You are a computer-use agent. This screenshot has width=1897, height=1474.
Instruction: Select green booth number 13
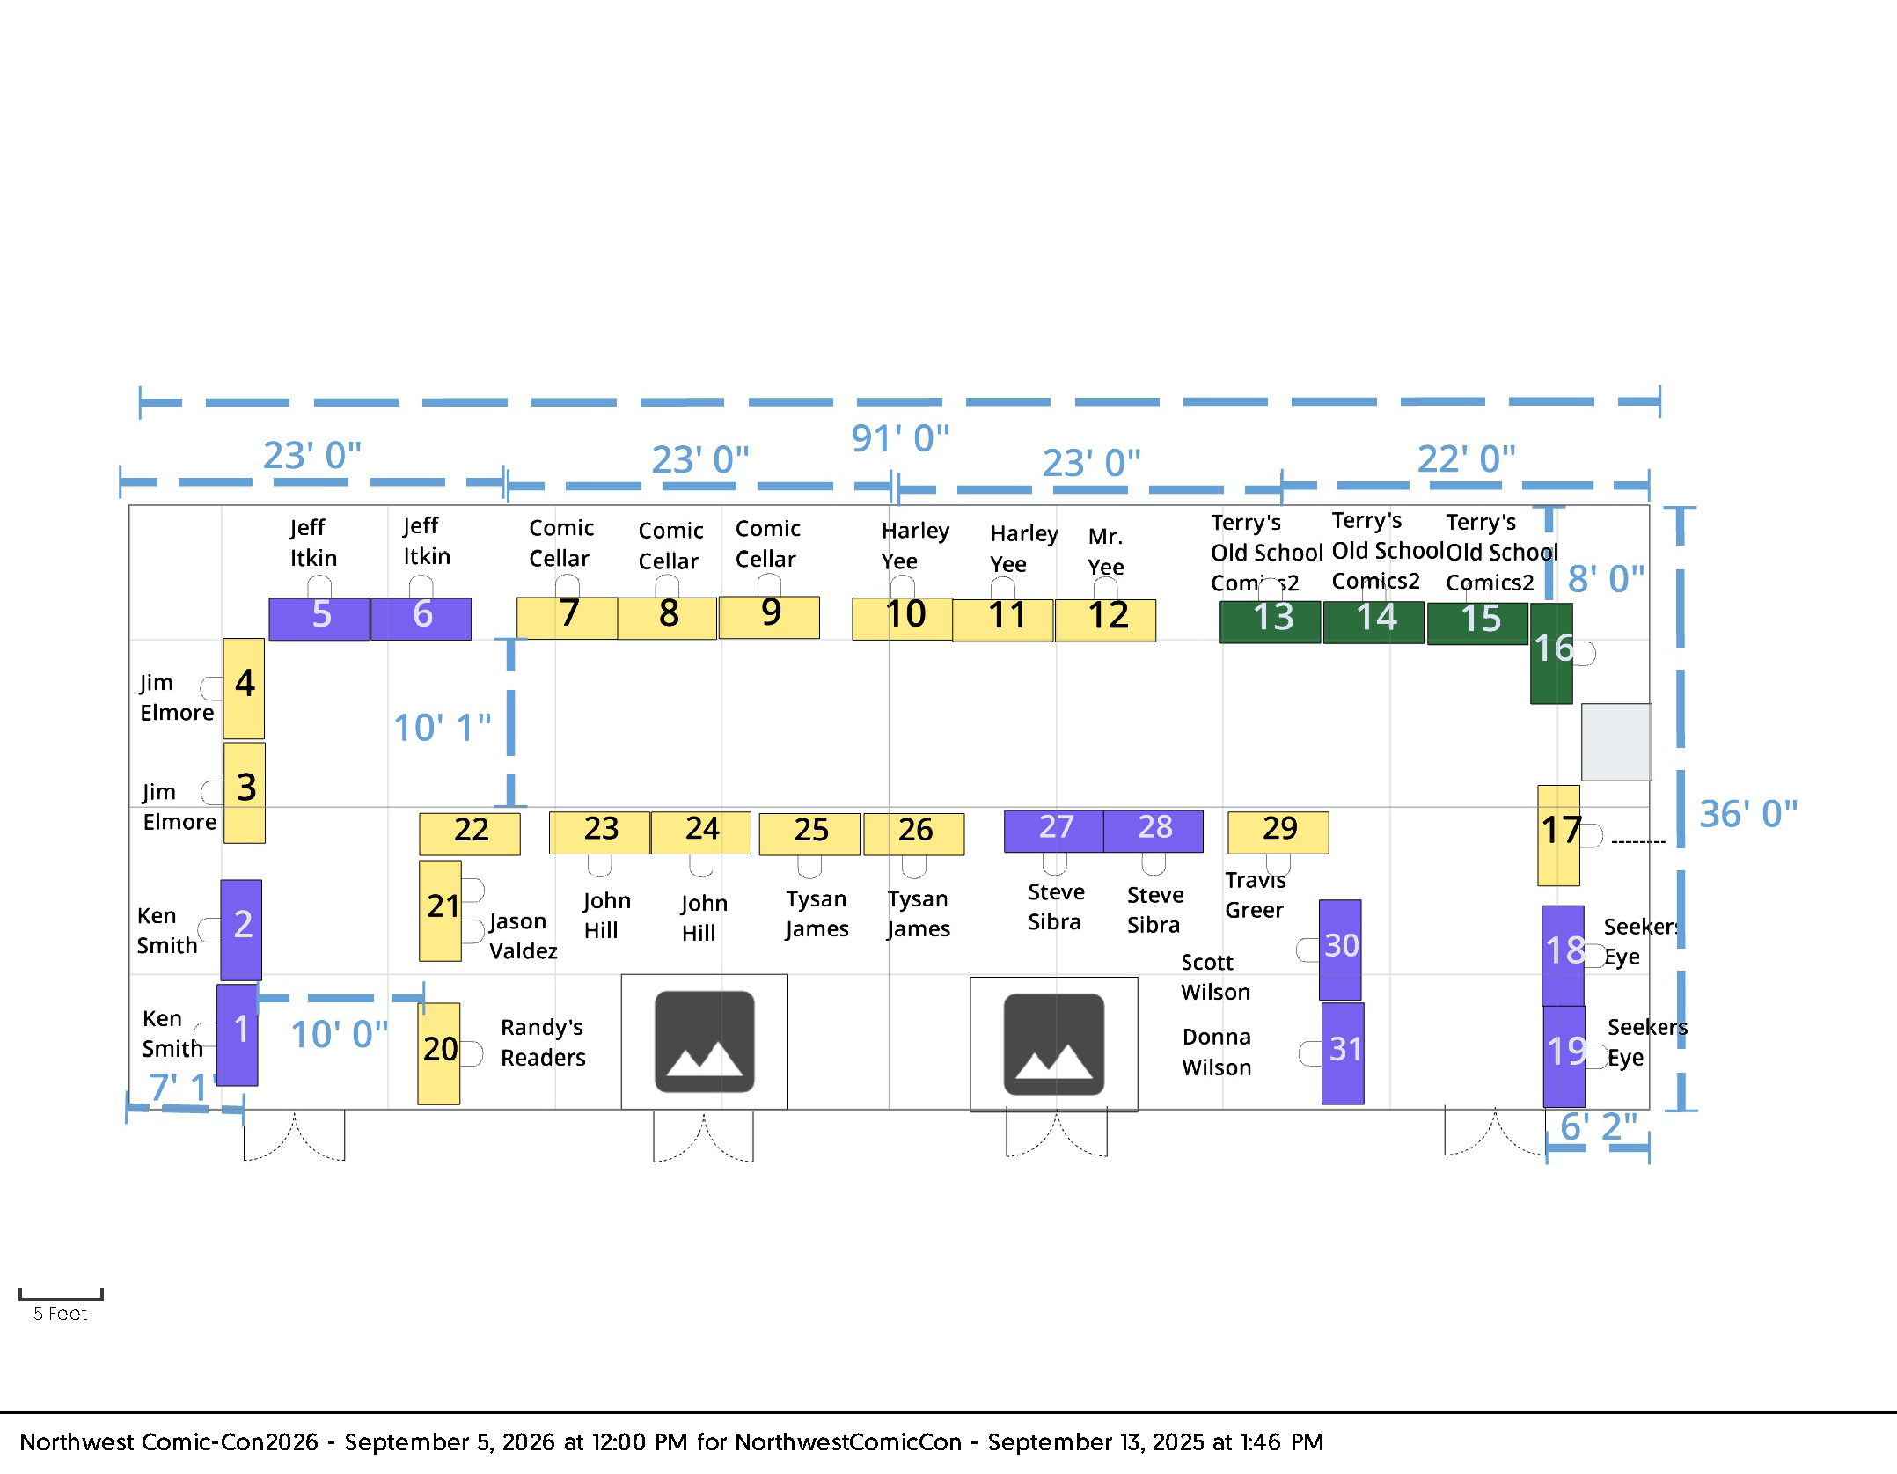tap(1270, 621)
